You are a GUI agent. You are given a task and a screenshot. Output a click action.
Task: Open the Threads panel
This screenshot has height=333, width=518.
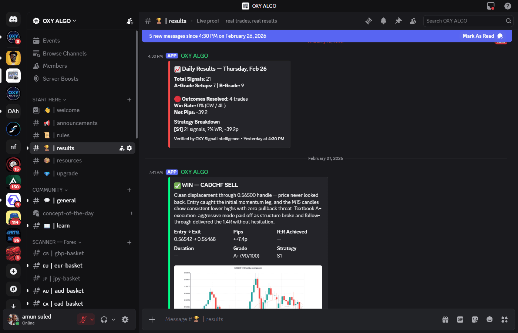click(369, 21)
